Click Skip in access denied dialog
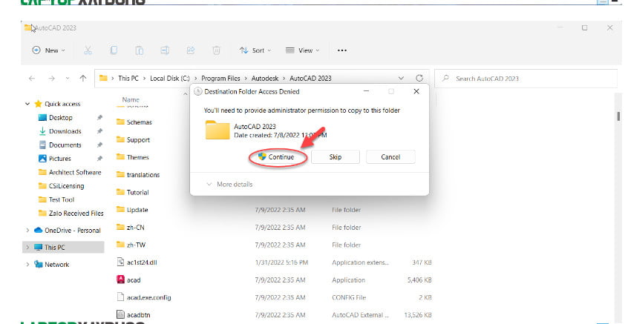This screenshot has width=625, height=324. 336,157
